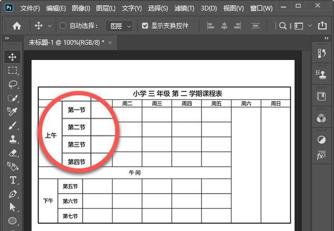Open the History panel icon
The width and height of the screenshot is (334, 231).
point(321,53)
